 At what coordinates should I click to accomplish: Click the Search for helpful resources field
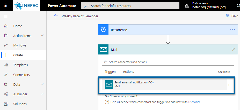click(x=130, y=6)
